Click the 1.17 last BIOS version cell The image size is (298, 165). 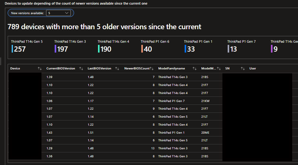pyautogui.click(x=90, y=101)
